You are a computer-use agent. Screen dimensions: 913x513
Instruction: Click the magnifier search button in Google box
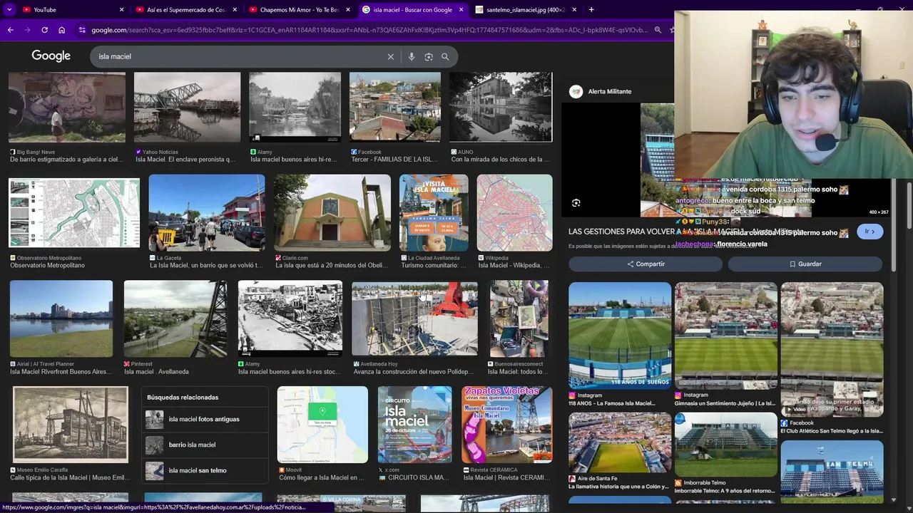[x=445, y=56]
